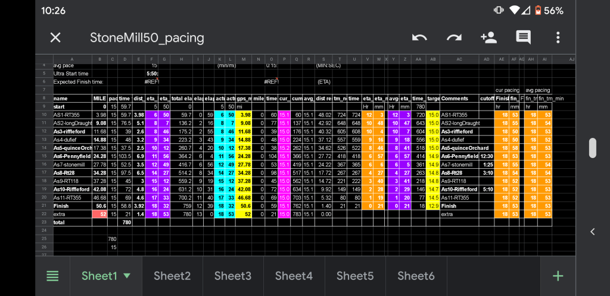Switch to the Sheet4 tab

[294, 276]
